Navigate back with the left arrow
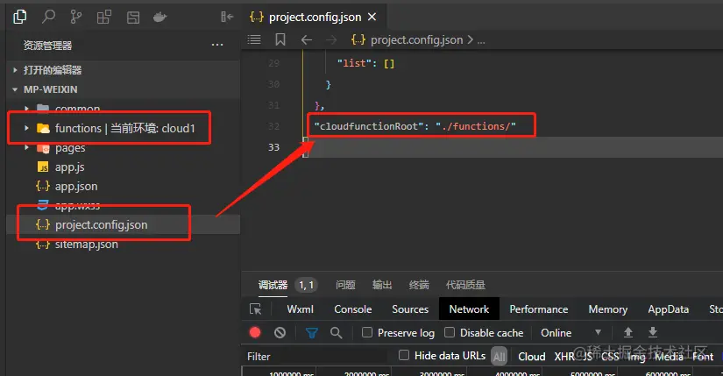The width and height of the screenshot is (723, 376). coord(306,40)
